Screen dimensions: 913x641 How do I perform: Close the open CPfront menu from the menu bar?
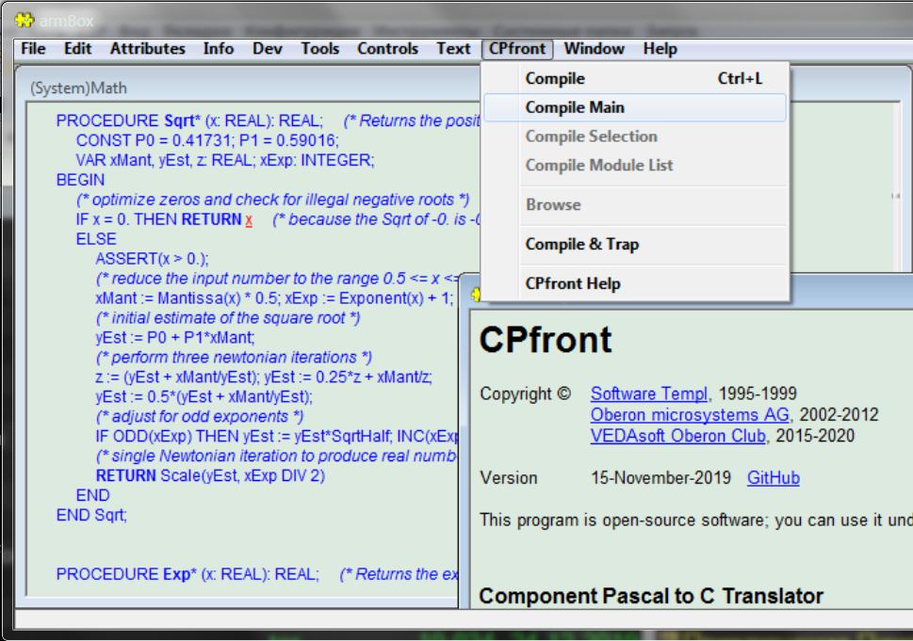coord(517,49)
